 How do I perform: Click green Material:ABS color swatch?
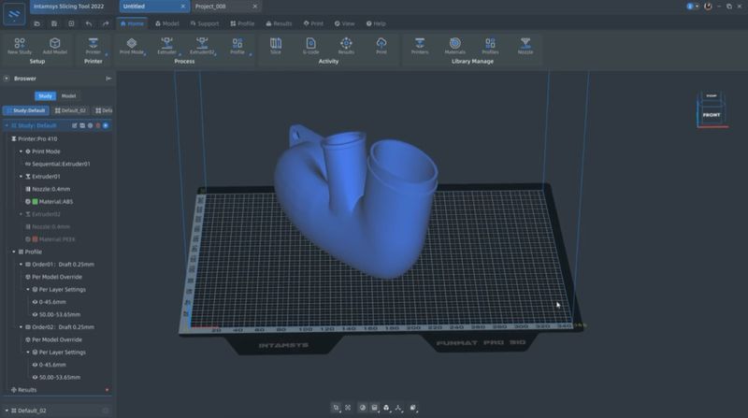click(35, 201)
